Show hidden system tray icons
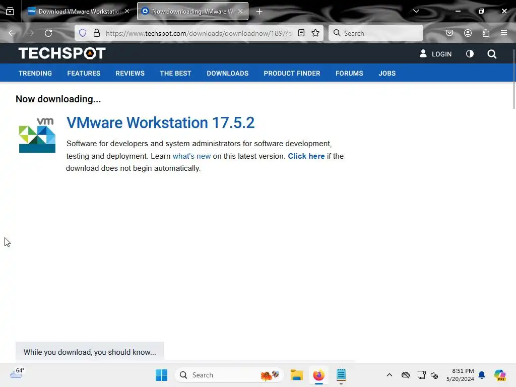The width and height of the screenshot is (516, 387). tap(390, 375)
